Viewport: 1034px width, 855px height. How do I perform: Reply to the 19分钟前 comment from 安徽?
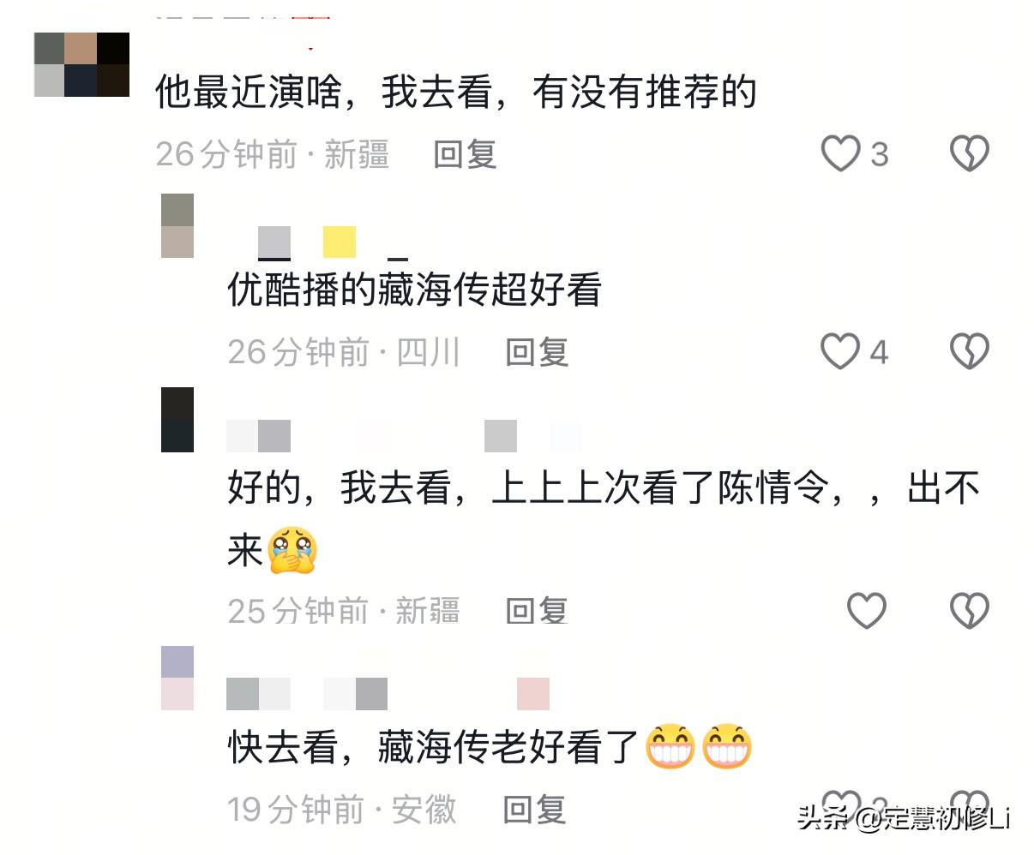[534, 810]
